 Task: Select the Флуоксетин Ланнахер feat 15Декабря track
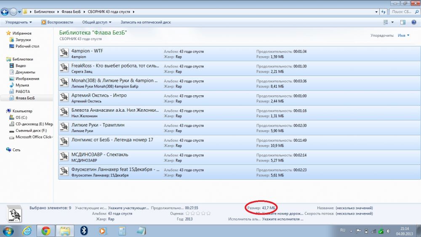[x=239, y=172]
